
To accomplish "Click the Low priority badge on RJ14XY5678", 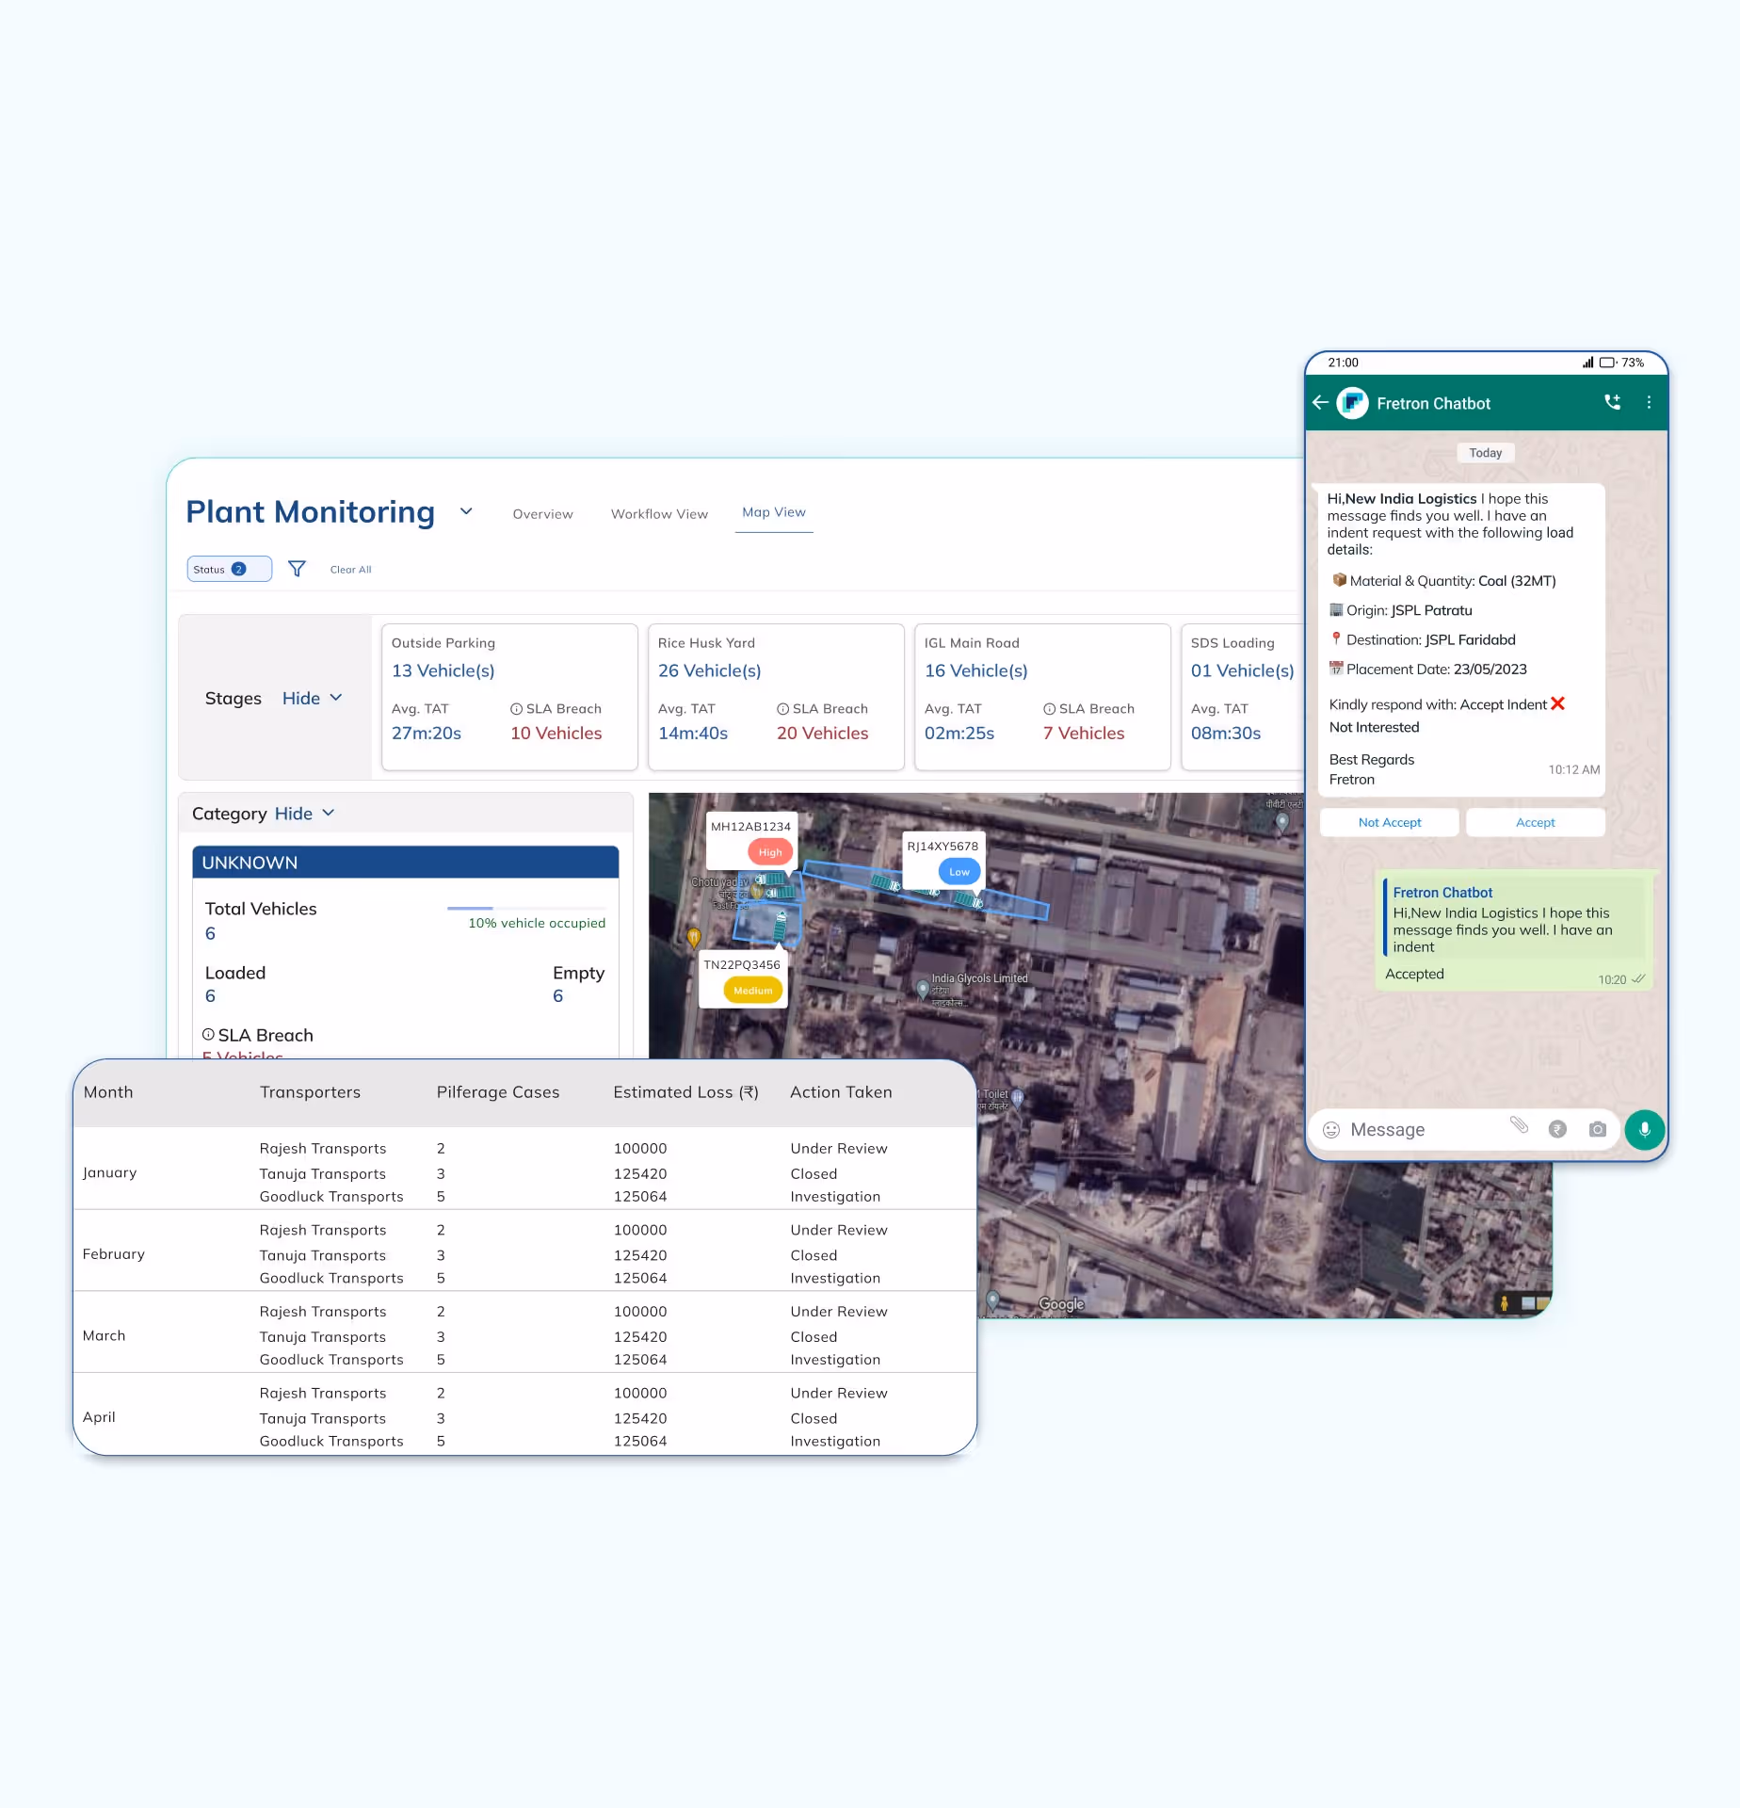I will pos(959,872).
